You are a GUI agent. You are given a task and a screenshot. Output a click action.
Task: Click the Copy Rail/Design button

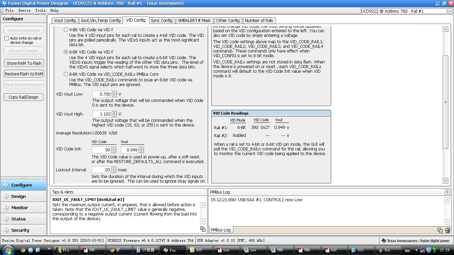click(x=24, y=97)
